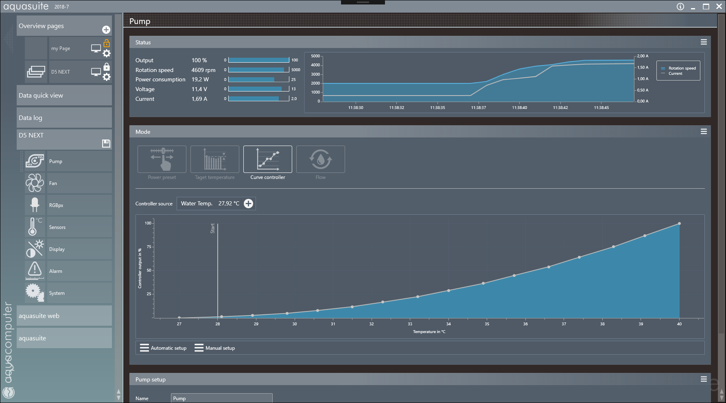Expand the Data log section
This screenshot has height=403, width=726.
[x=64, y=118]
